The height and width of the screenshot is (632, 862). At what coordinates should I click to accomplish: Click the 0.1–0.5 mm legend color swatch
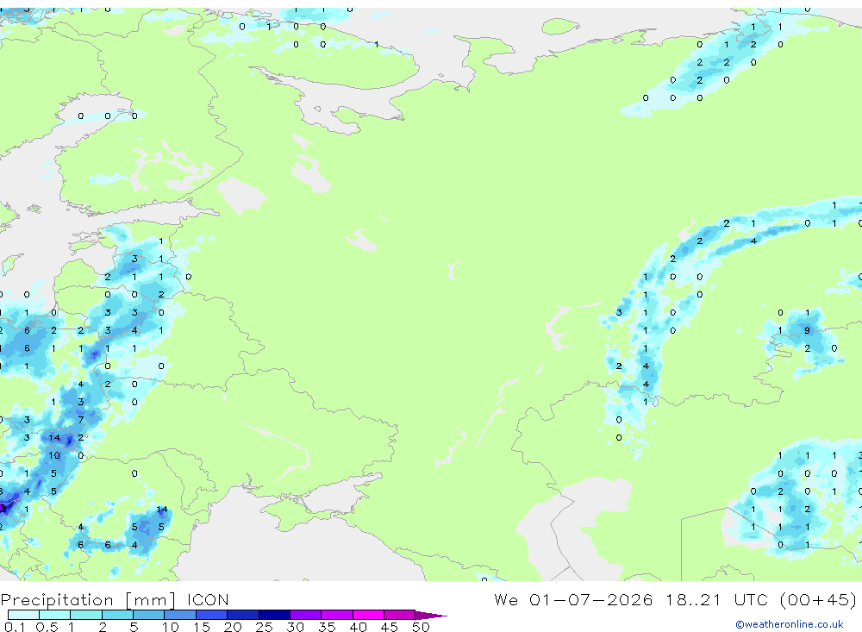(x=23, y=615)
